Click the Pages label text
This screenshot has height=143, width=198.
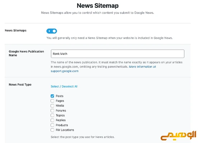(60, 101)
